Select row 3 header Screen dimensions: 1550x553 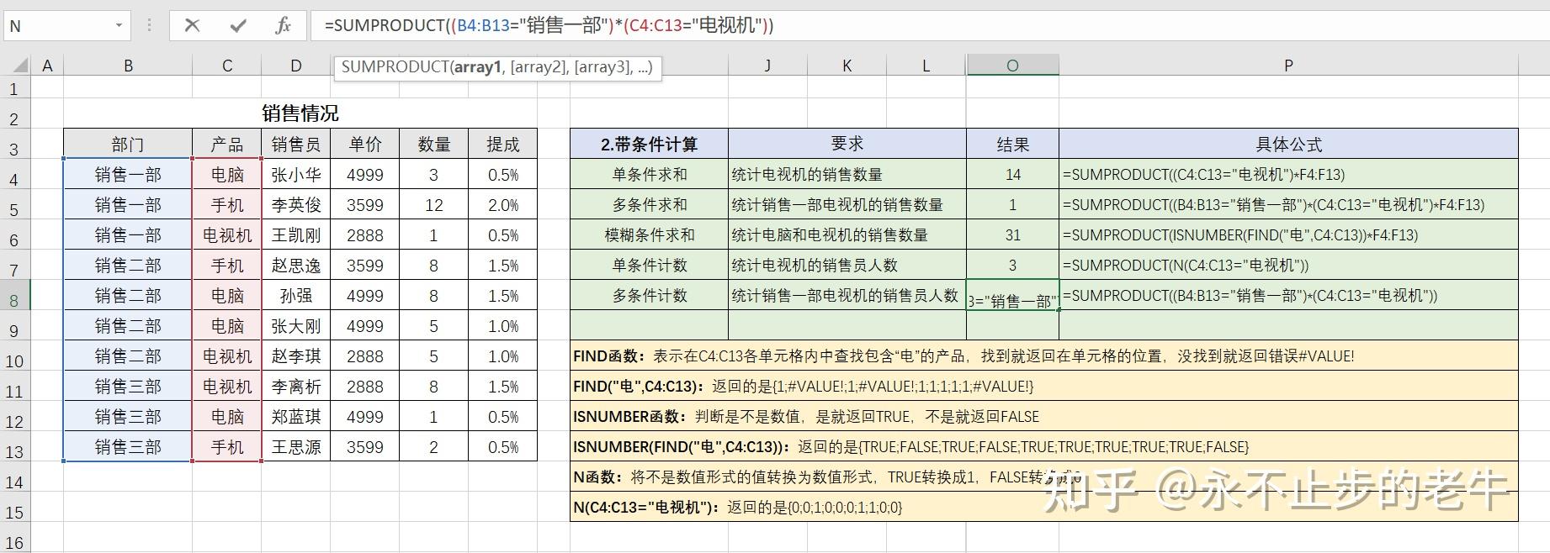point(14,145)
